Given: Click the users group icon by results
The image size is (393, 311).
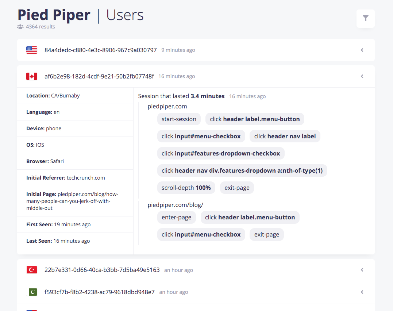Looking at the screenshot, I should point(20,27).
